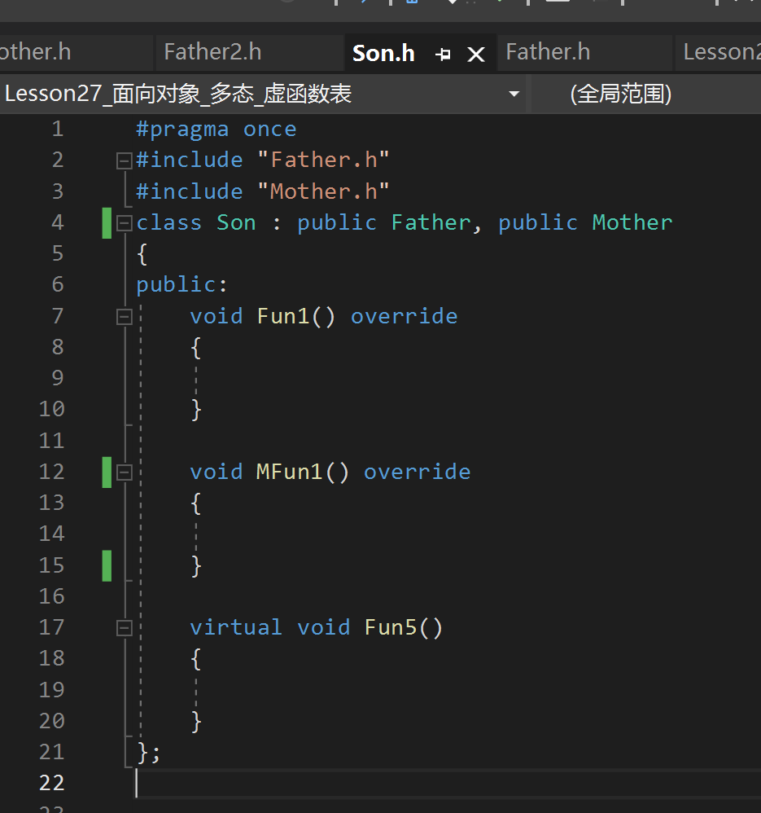
Task: Open the Lesson tab at right edge
Action: click(x=721, y=52)
